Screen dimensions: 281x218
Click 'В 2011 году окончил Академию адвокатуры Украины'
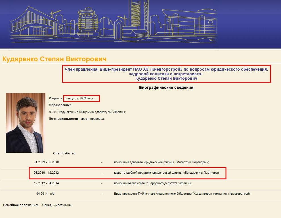pos(87,112)
